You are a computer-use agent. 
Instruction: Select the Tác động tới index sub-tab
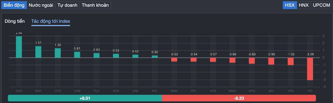coord(51,21)
